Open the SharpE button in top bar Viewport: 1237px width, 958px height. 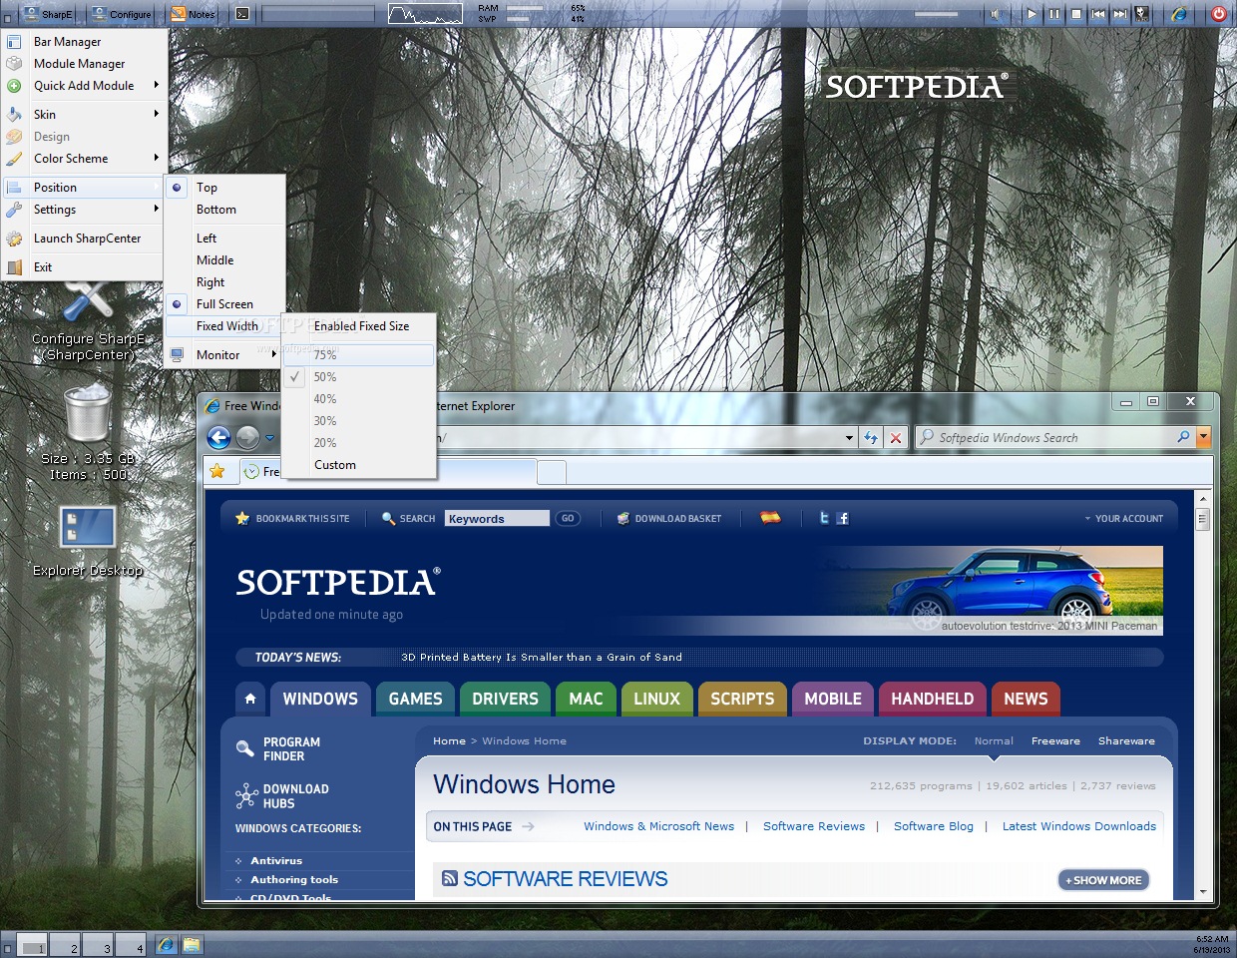tap(47, 14)
